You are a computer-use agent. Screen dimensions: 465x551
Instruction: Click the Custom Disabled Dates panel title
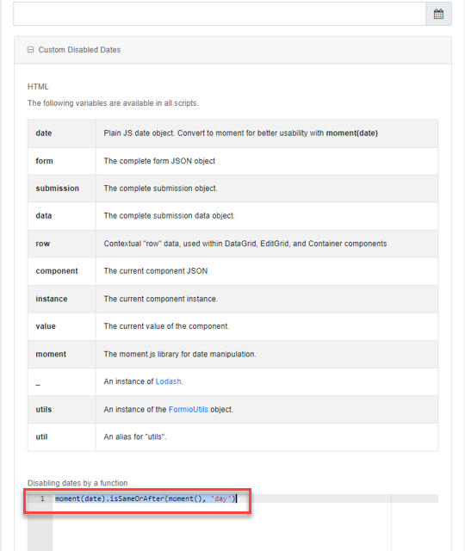pyautogui.click(x=79, y=50)
